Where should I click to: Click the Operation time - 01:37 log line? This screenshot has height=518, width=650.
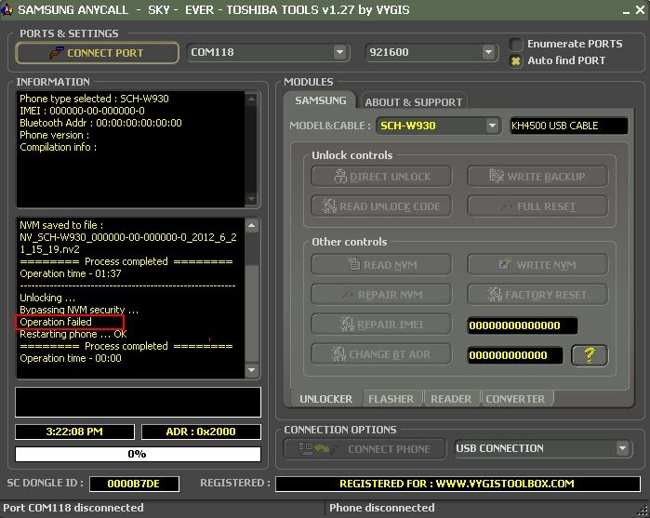tap(71, 273)
